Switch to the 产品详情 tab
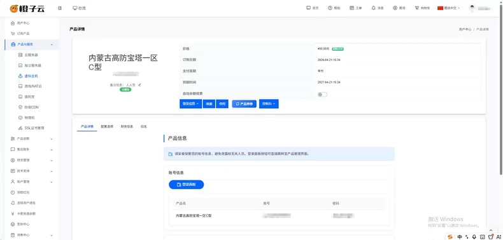The image size is (503, 240). point(87,127)
